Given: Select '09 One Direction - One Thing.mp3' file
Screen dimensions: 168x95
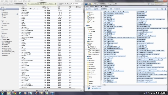Looking at the screenshot, I should point(146,36).
